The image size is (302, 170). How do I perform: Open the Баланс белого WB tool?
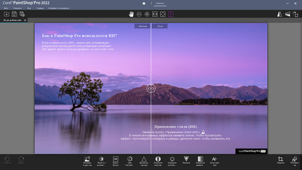pos(116,161)
